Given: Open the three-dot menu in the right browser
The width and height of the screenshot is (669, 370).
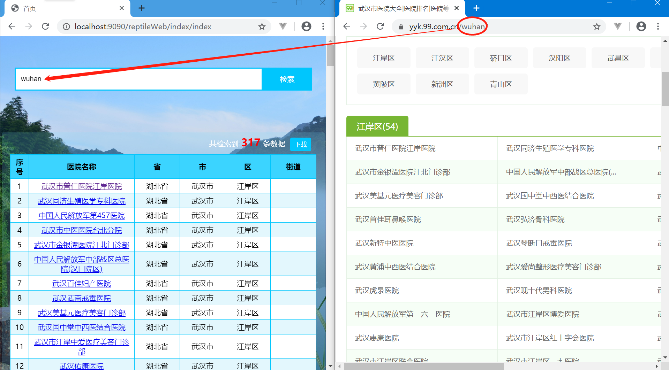Looking at the screenshot, I should 658,26.
